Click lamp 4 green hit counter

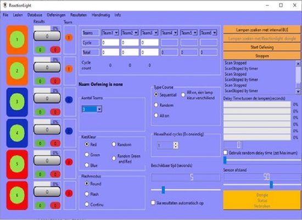coord(40,143)
